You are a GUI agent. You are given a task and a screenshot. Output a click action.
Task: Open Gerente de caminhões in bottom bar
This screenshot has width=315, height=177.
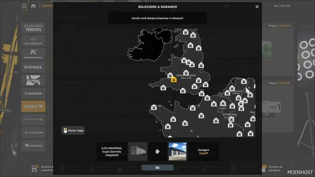point(43,168)
